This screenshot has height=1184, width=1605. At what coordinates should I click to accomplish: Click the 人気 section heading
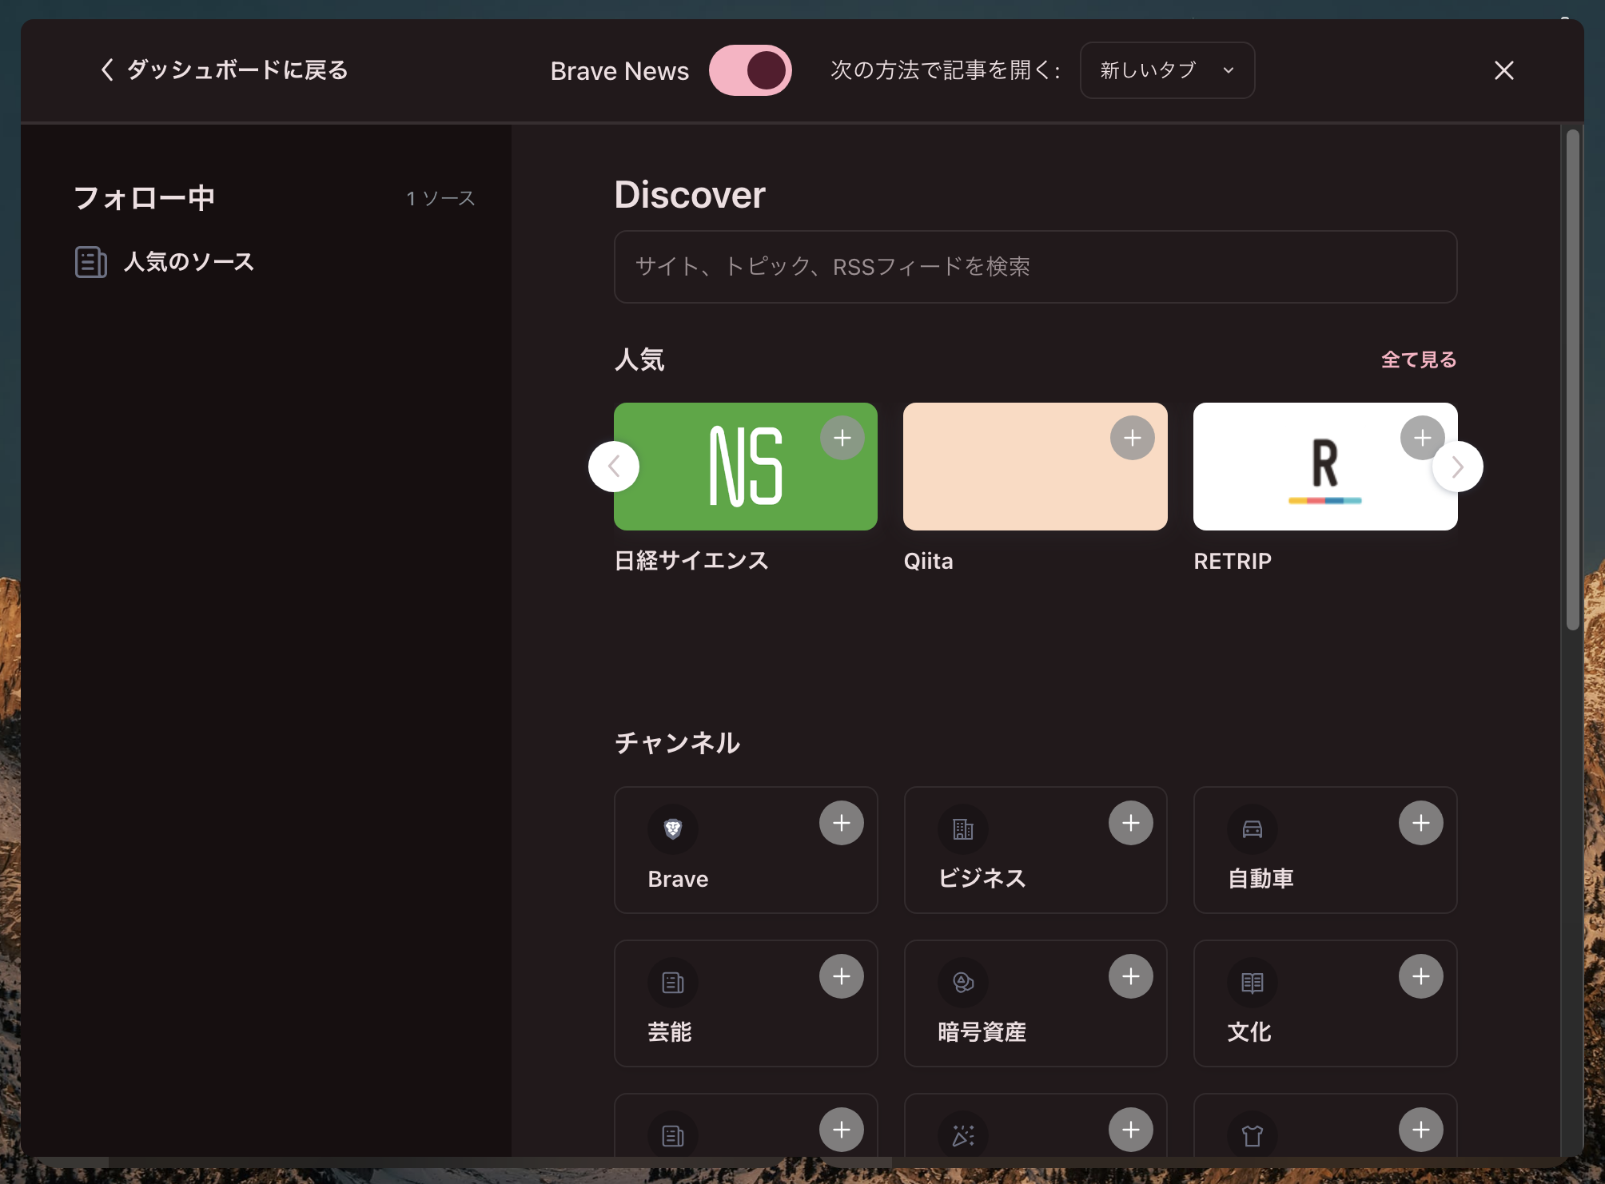click(x=639, y=360)
